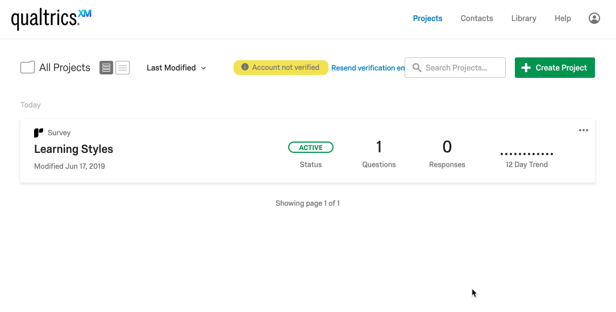Open the Help menu
This screenshot has height=312, width=616.
pyautogui.click(x=563, y=18)
